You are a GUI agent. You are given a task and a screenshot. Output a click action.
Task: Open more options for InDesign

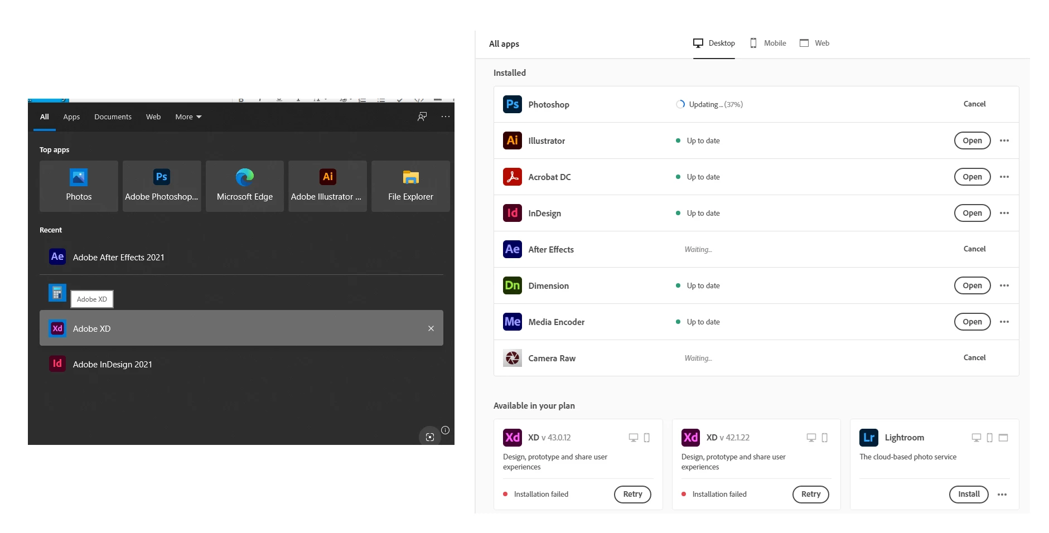(x=1004, y=213)
